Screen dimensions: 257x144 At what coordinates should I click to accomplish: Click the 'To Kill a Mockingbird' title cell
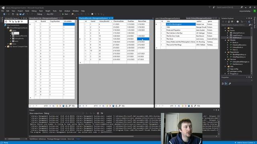(x=181, y=24)
